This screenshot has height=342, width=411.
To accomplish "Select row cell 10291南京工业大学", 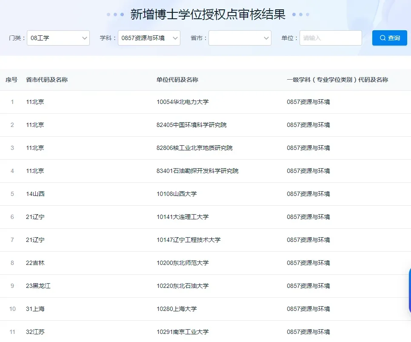I will (183, 332).
